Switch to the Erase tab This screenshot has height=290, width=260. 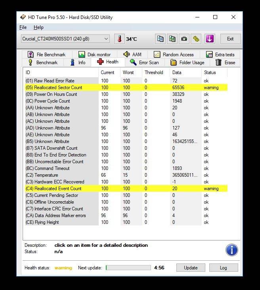tap(225, 63)
